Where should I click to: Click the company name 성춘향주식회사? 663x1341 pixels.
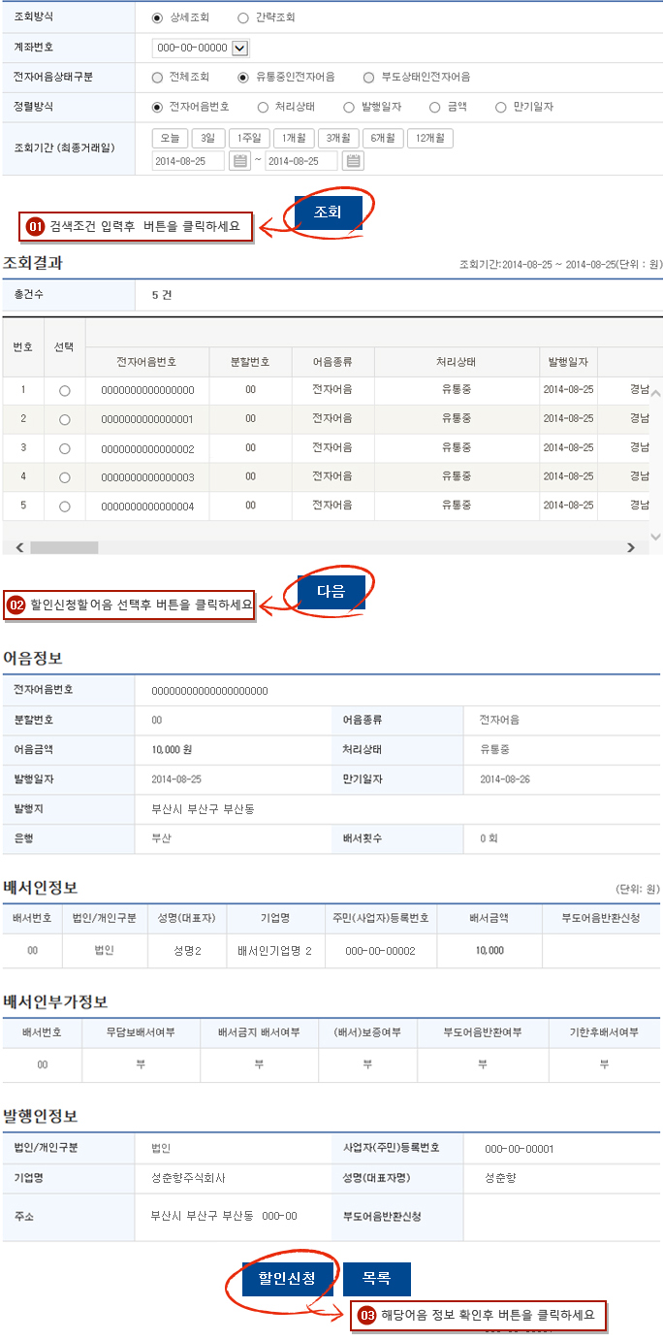189,1177
